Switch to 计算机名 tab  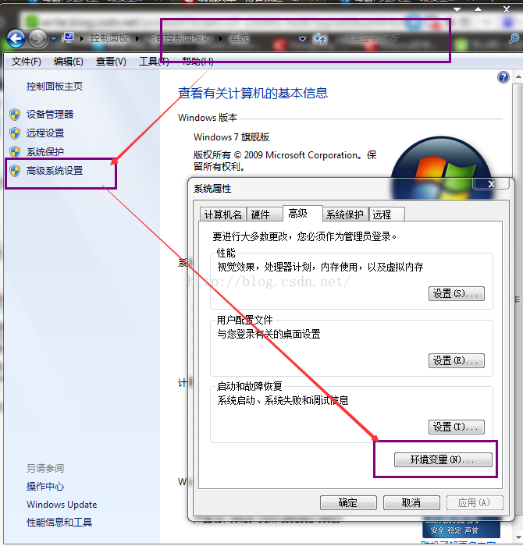click(223, 214)
